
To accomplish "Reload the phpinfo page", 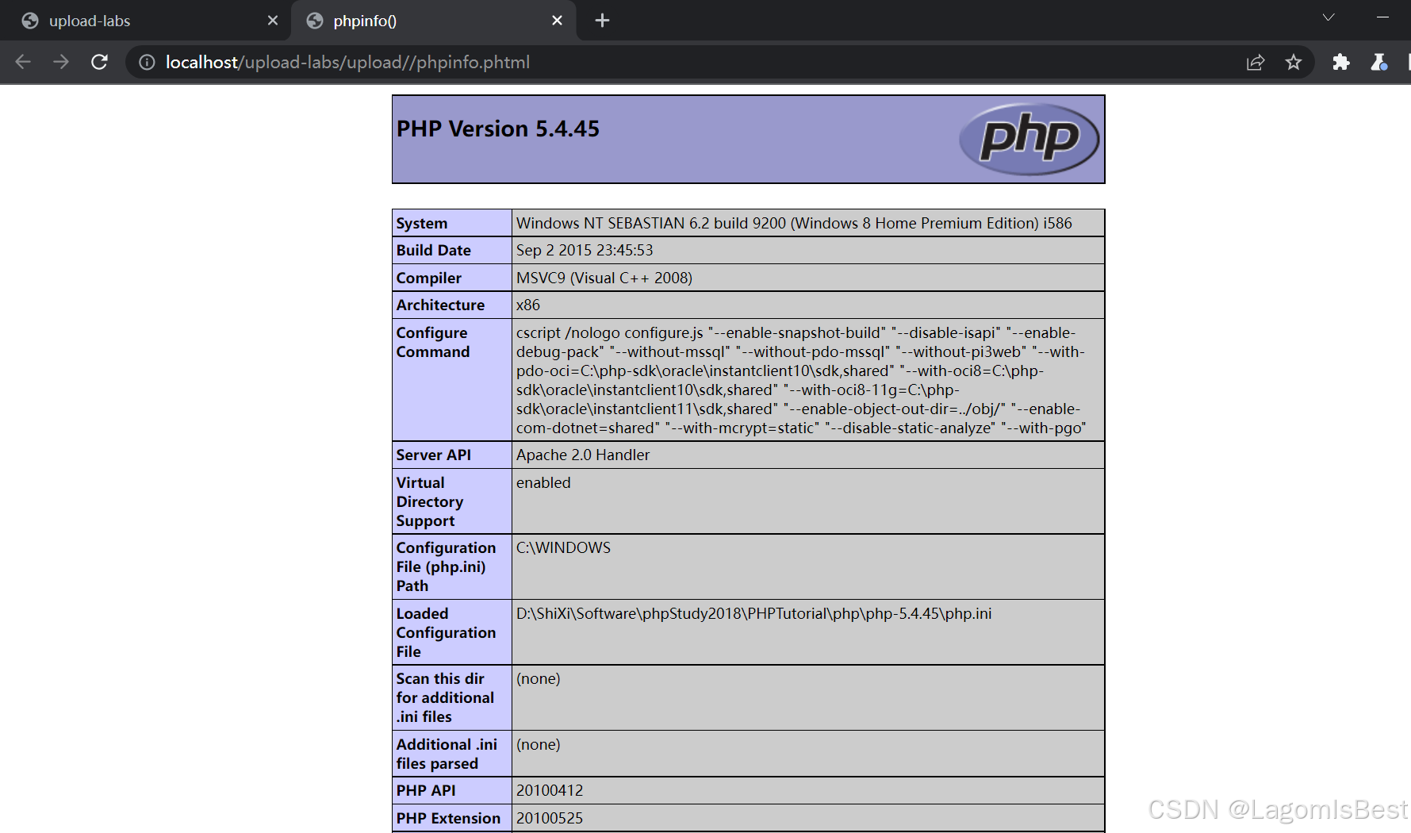I will (99, 62).
